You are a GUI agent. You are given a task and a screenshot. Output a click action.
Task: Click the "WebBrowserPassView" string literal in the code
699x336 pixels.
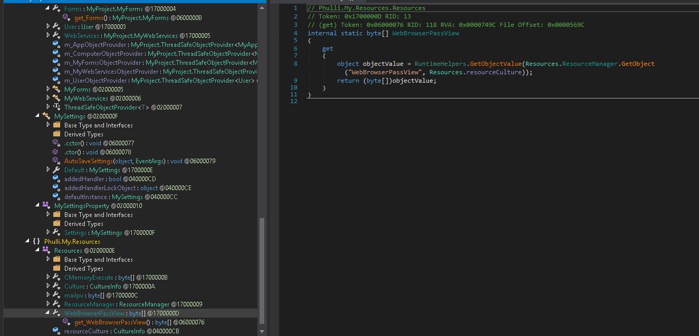tap(384, 73)
